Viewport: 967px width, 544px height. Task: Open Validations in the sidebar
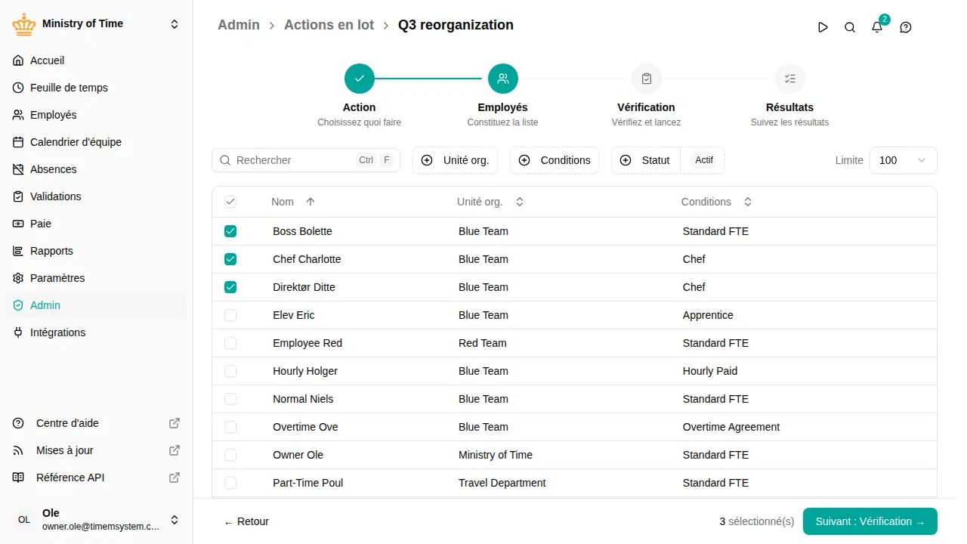[96, 196]
